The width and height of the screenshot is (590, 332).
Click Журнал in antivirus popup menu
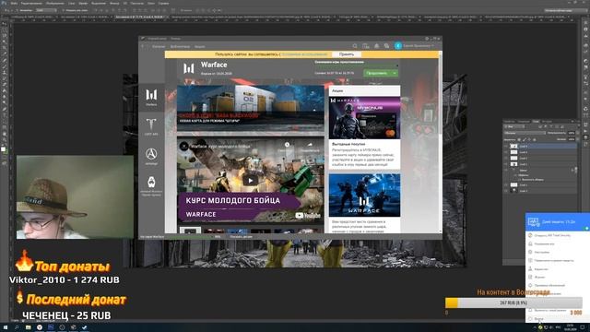[539, 277]
